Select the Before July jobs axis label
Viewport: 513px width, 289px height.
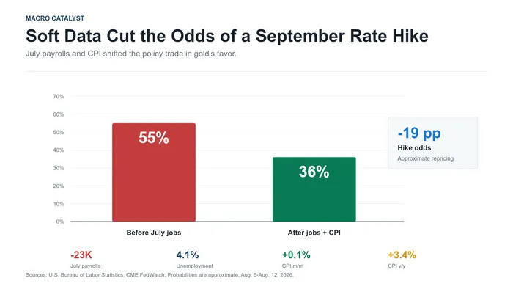(154, 233)
